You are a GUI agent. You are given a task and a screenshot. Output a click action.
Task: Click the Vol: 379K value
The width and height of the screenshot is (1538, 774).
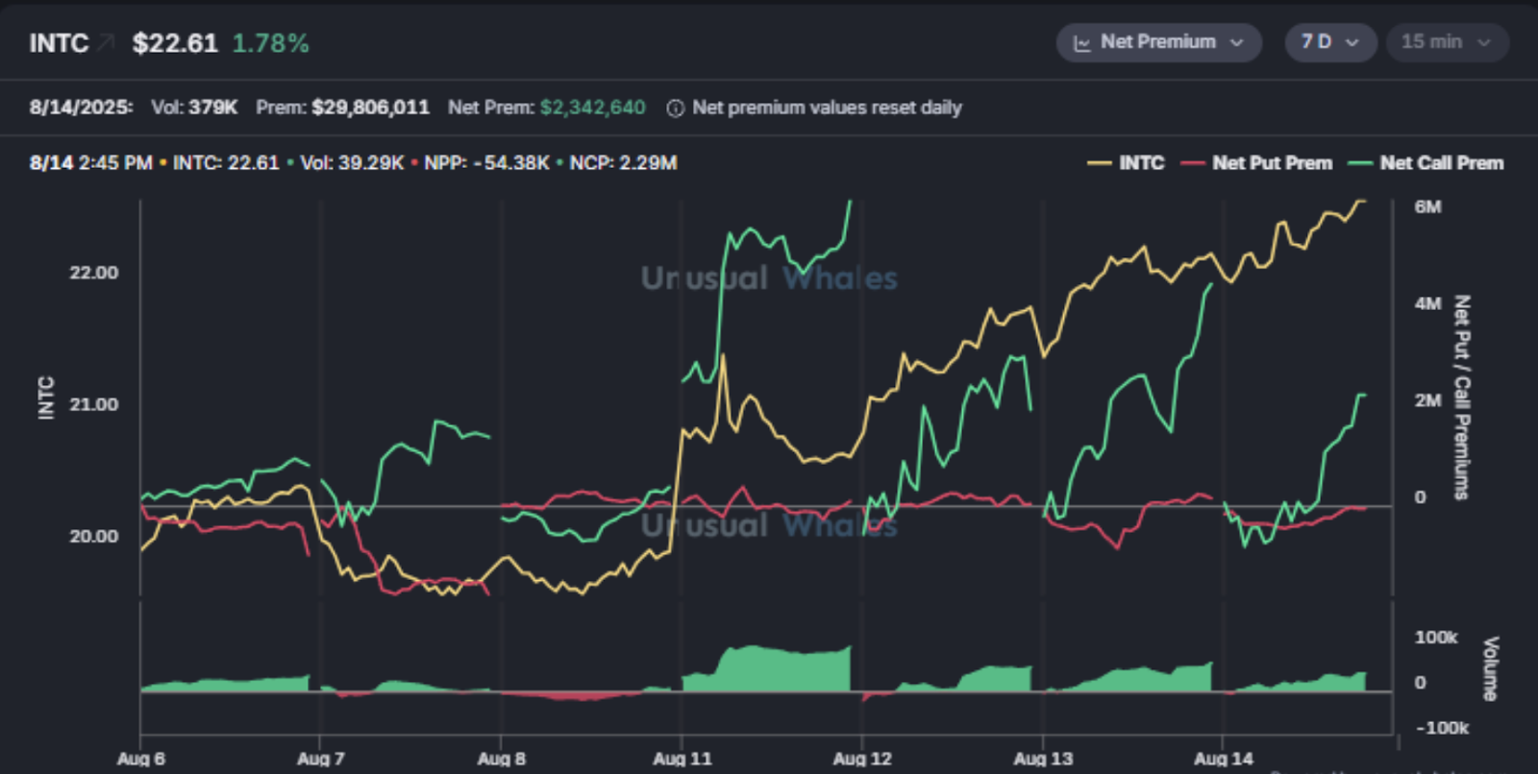point(194,108)
